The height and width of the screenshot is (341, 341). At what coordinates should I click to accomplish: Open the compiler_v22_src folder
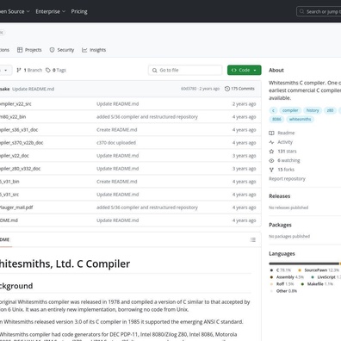15,104
